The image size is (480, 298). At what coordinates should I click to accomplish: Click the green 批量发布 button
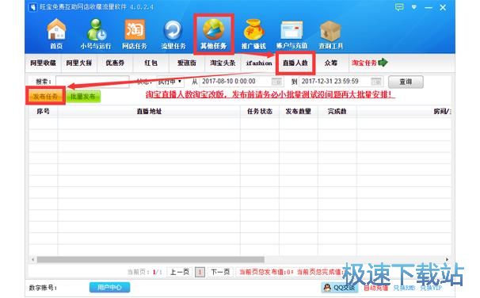[83, 97]
